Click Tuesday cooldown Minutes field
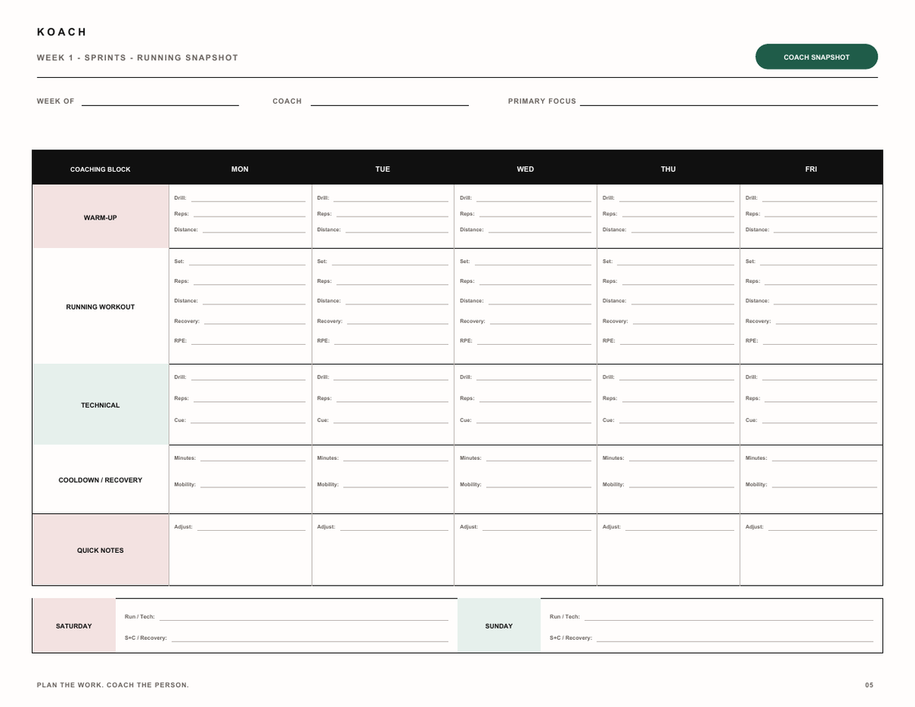Viewport: 915px width, 707px height. point(395,458)
